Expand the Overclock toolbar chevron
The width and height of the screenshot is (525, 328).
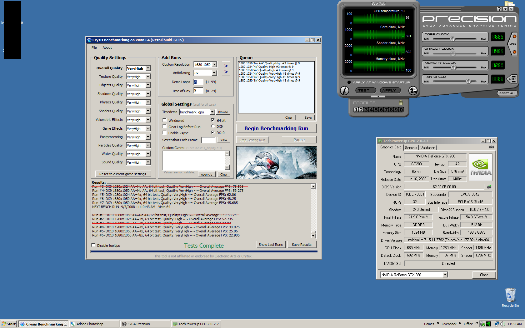460,323
